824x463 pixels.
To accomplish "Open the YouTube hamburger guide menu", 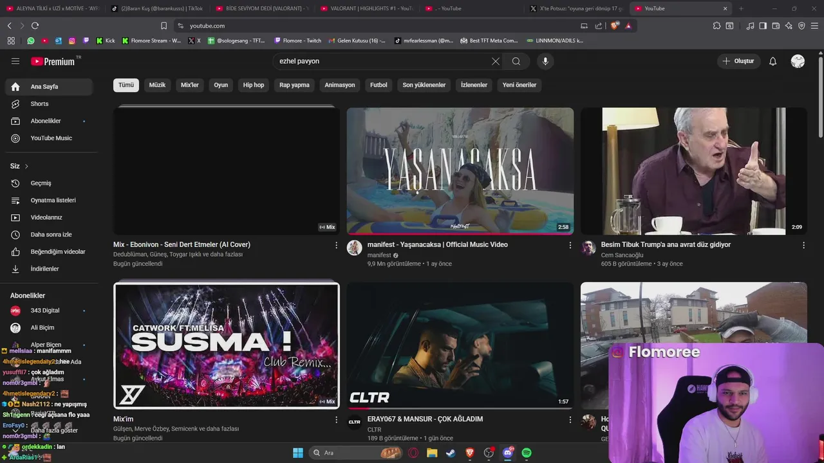I will click(15, 61).
